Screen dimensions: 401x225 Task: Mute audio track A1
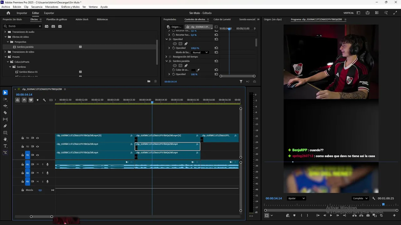[x=38, y=164]
